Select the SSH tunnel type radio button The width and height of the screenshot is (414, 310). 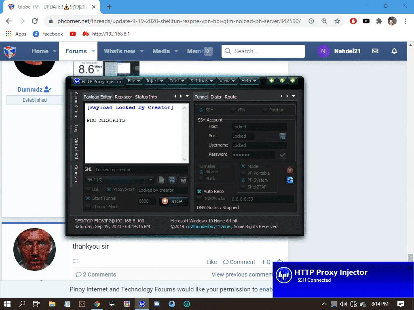[x=201, y=110]
